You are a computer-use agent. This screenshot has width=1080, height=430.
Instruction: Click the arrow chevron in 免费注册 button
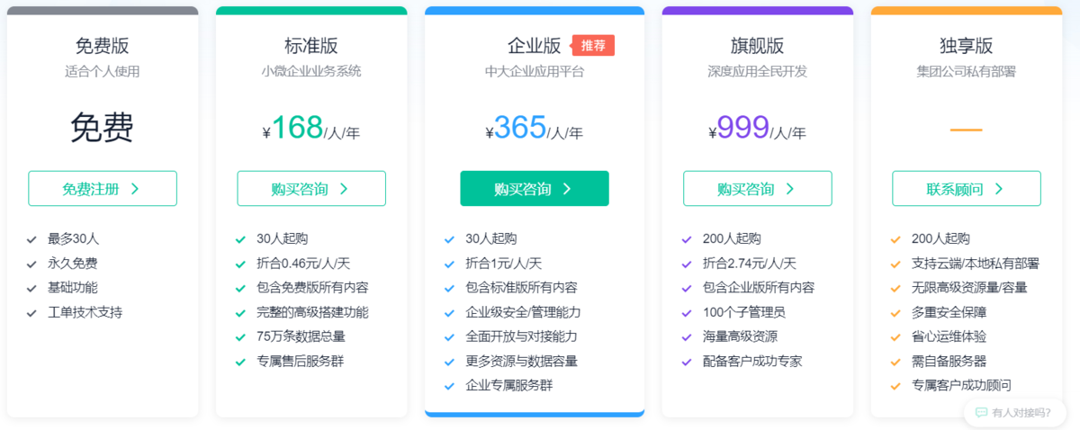[135, 189]
